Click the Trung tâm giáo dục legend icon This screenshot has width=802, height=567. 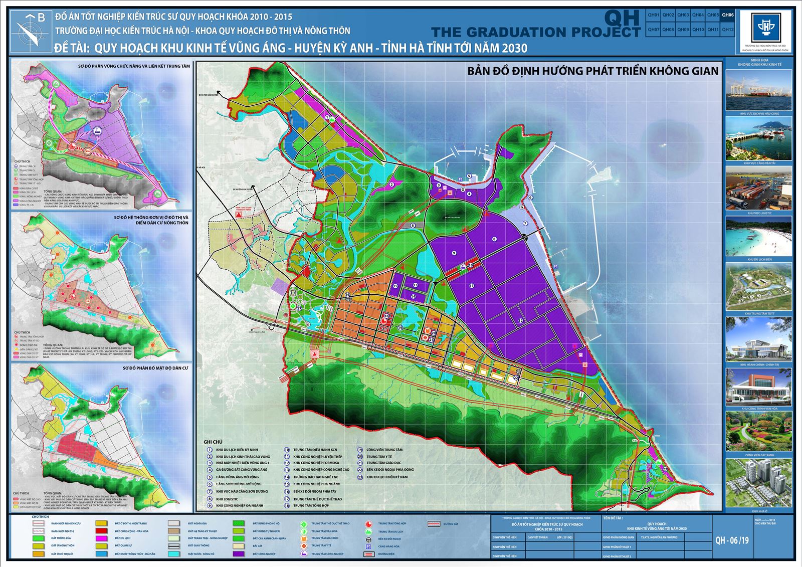(x=303, y=539)
